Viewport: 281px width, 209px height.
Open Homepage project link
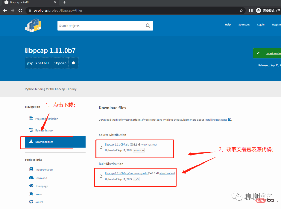41,186
